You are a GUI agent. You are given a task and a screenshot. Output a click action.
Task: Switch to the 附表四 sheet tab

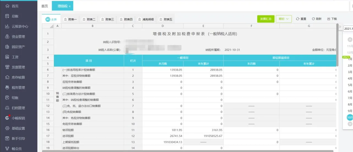click(x=126, y=19)
